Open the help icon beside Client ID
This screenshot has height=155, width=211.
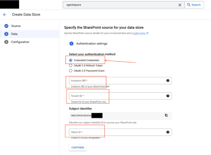tap(168, 132)
